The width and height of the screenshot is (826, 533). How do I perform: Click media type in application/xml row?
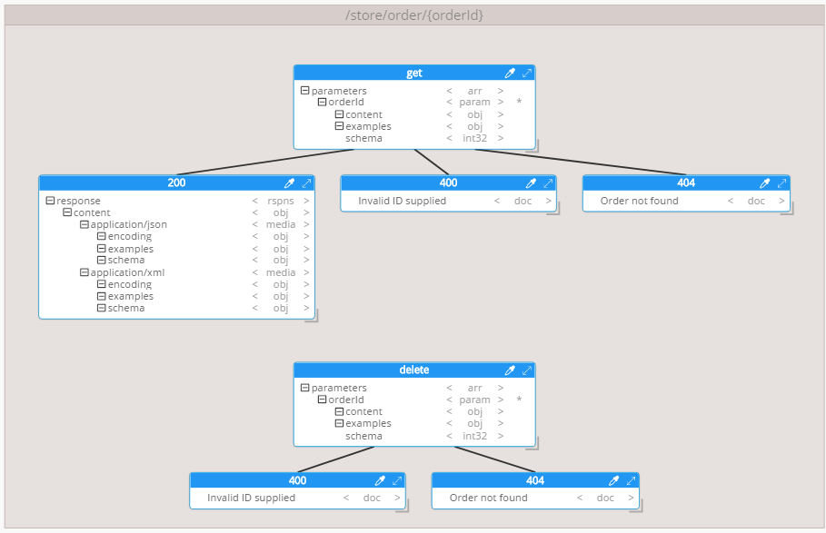tap(280, 272)
